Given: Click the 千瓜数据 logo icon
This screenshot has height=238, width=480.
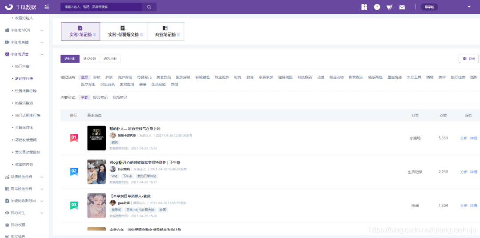Looking at the screenshot, I should (x=9, y=7).
